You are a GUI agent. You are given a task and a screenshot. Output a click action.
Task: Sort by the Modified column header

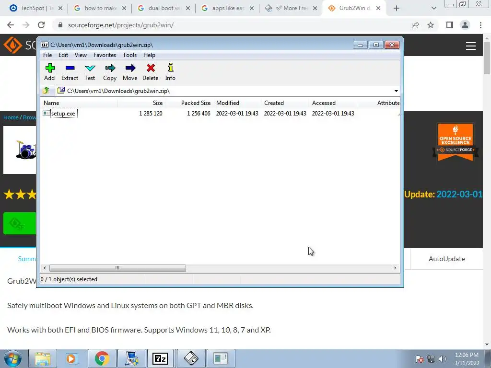[237, 103]
